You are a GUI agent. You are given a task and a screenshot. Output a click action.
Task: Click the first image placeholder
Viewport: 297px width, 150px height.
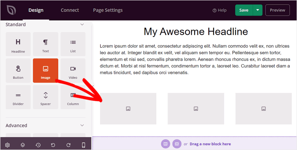128,109
